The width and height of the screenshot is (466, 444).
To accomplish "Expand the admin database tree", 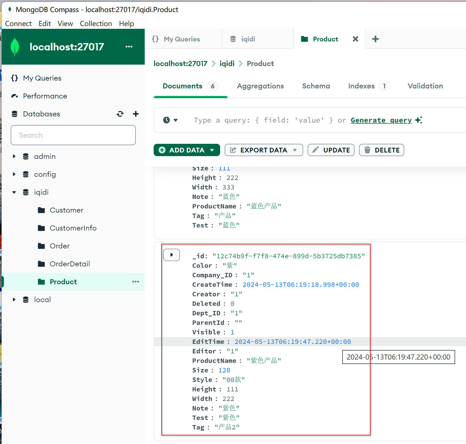I will (x=14, y=156).
